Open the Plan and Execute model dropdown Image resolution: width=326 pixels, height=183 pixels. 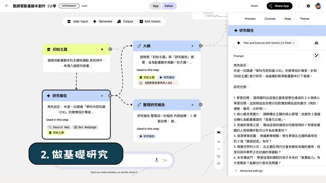(266, 43)
